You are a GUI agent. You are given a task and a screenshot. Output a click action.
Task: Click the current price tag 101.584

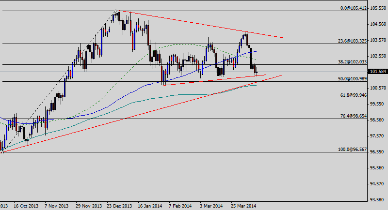tap(378, 72)
